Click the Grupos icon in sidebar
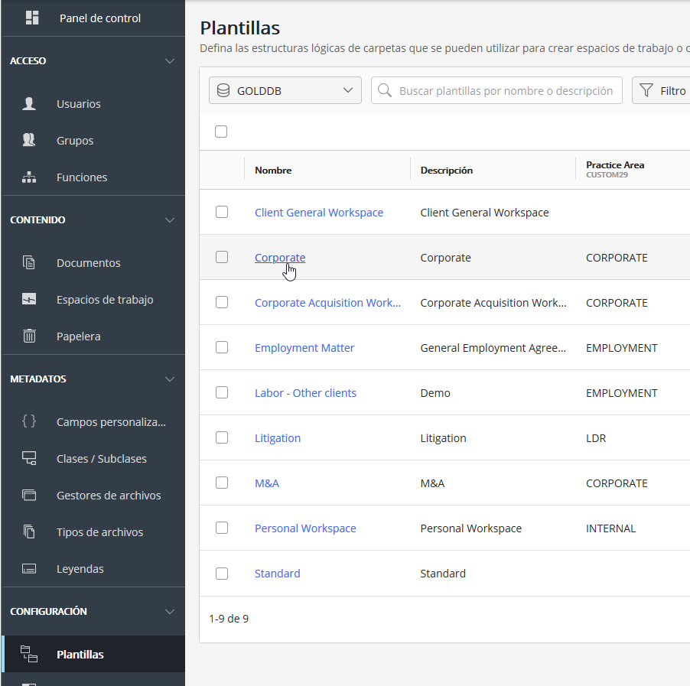 click(x=29, y=141)
